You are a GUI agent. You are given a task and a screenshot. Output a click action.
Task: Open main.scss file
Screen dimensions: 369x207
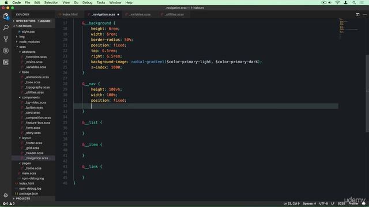pos(29,174)
